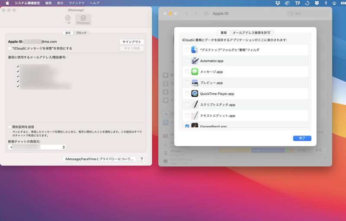The image size is (346, 221).
Task: Click the サインアウト button
Action: point(132,42)
